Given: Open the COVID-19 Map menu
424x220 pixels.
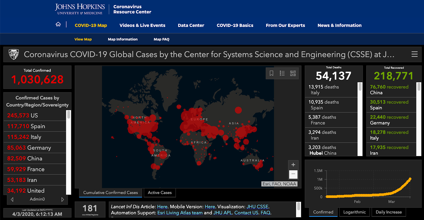Looking at the screenshot, I should [x=91, y=25].
